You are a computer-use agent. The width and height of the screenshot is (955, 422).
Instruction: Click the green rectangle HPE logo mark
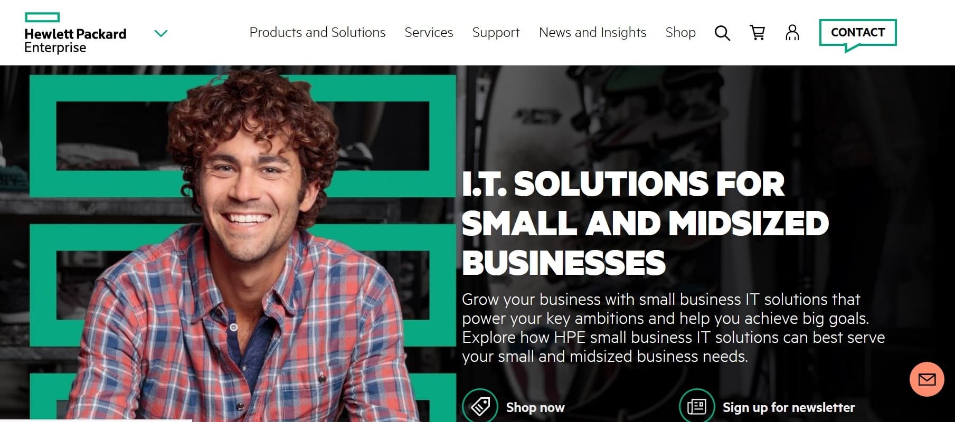[x=42, y=17]
